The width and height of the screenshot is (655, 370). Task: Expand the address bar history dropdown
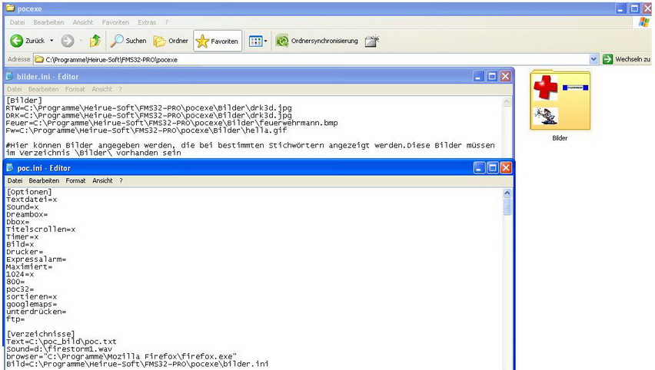pyautogui.click(x=593, y=59)
